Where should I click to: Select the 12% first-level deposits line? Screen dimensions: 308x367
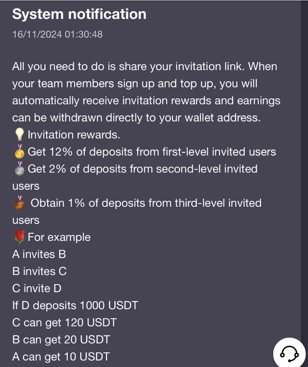pos(152,152)
